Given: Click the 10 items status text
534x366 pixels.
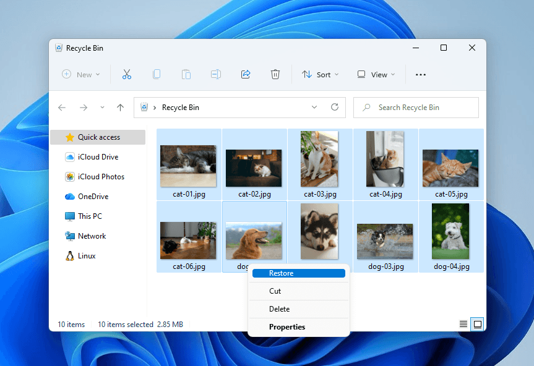Looking at the screenshot, I should coord(71,325).
